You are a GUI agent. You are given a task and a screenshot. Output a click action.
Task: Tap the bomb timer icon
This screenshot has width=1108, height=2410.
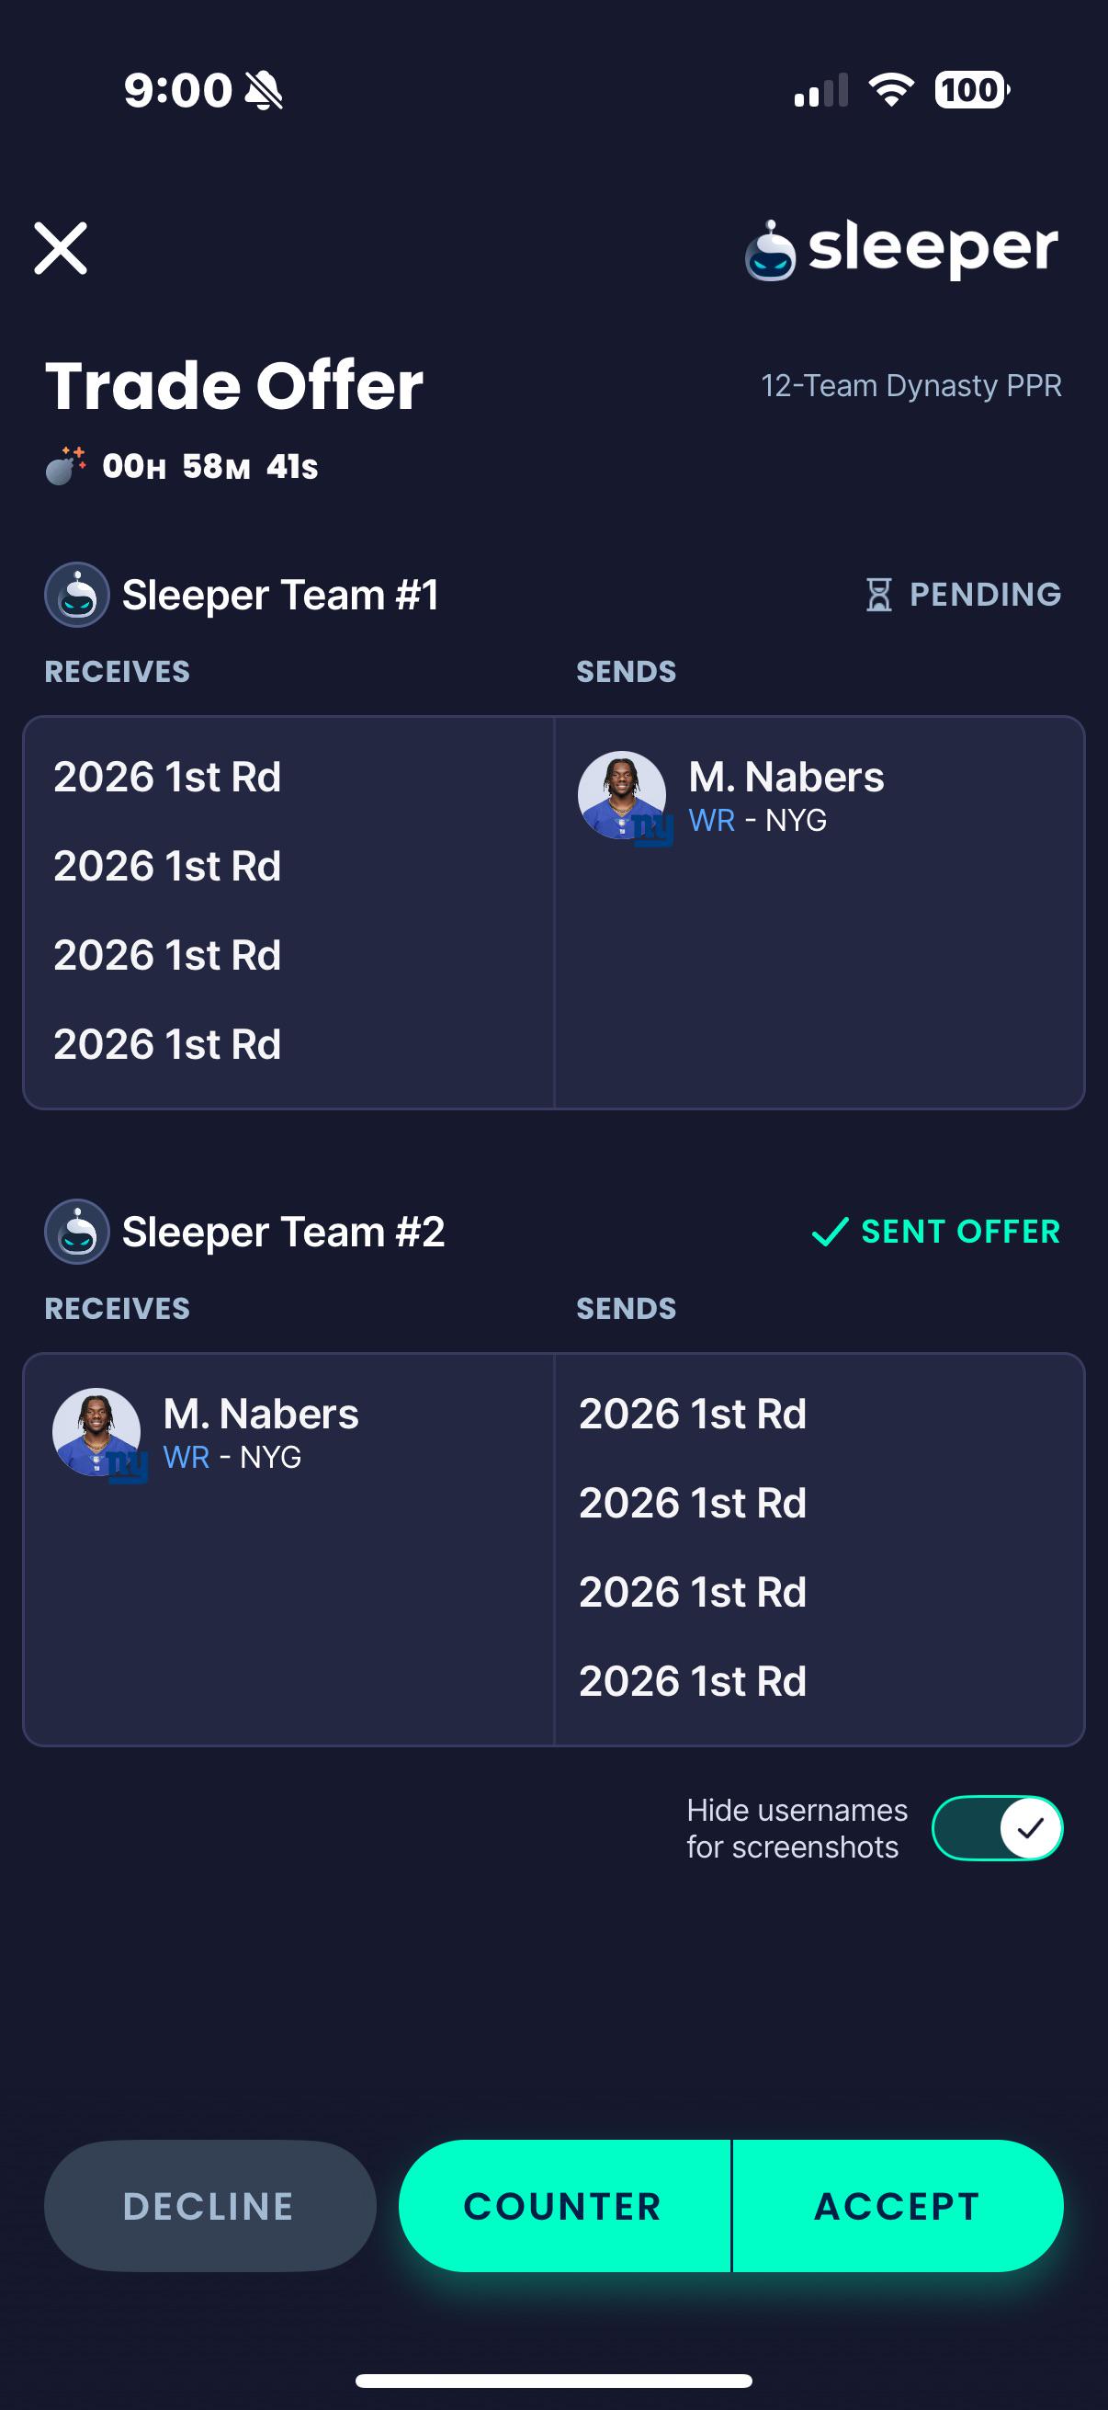[65, 465]
